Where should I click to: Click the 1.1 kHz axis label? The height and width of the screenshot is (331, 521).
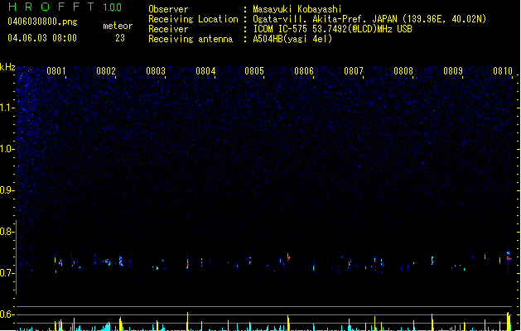[7, 108]
